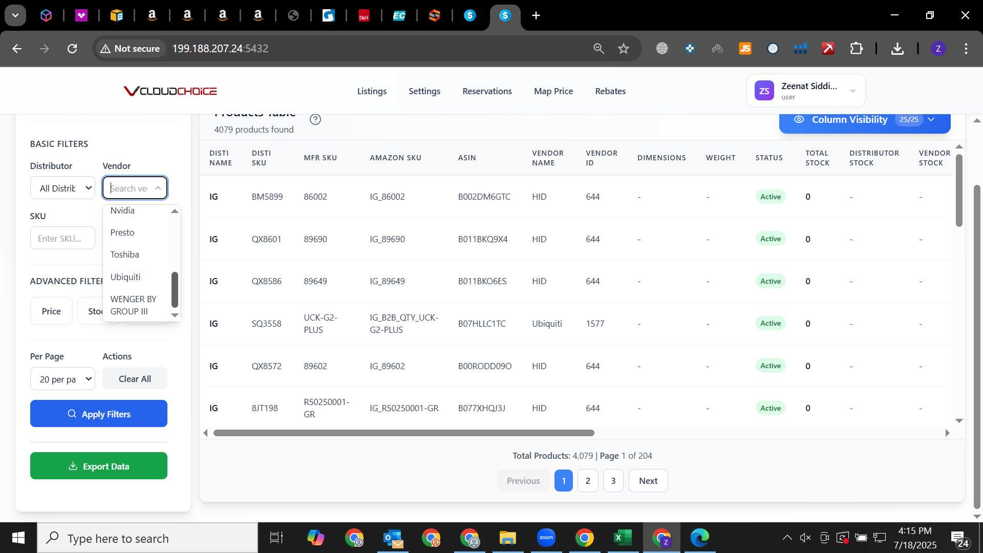Image resolution: width=983 pixels, height=553 pixels.
Task: Click the Task View taskbar icon
Action: click(276, 538)
